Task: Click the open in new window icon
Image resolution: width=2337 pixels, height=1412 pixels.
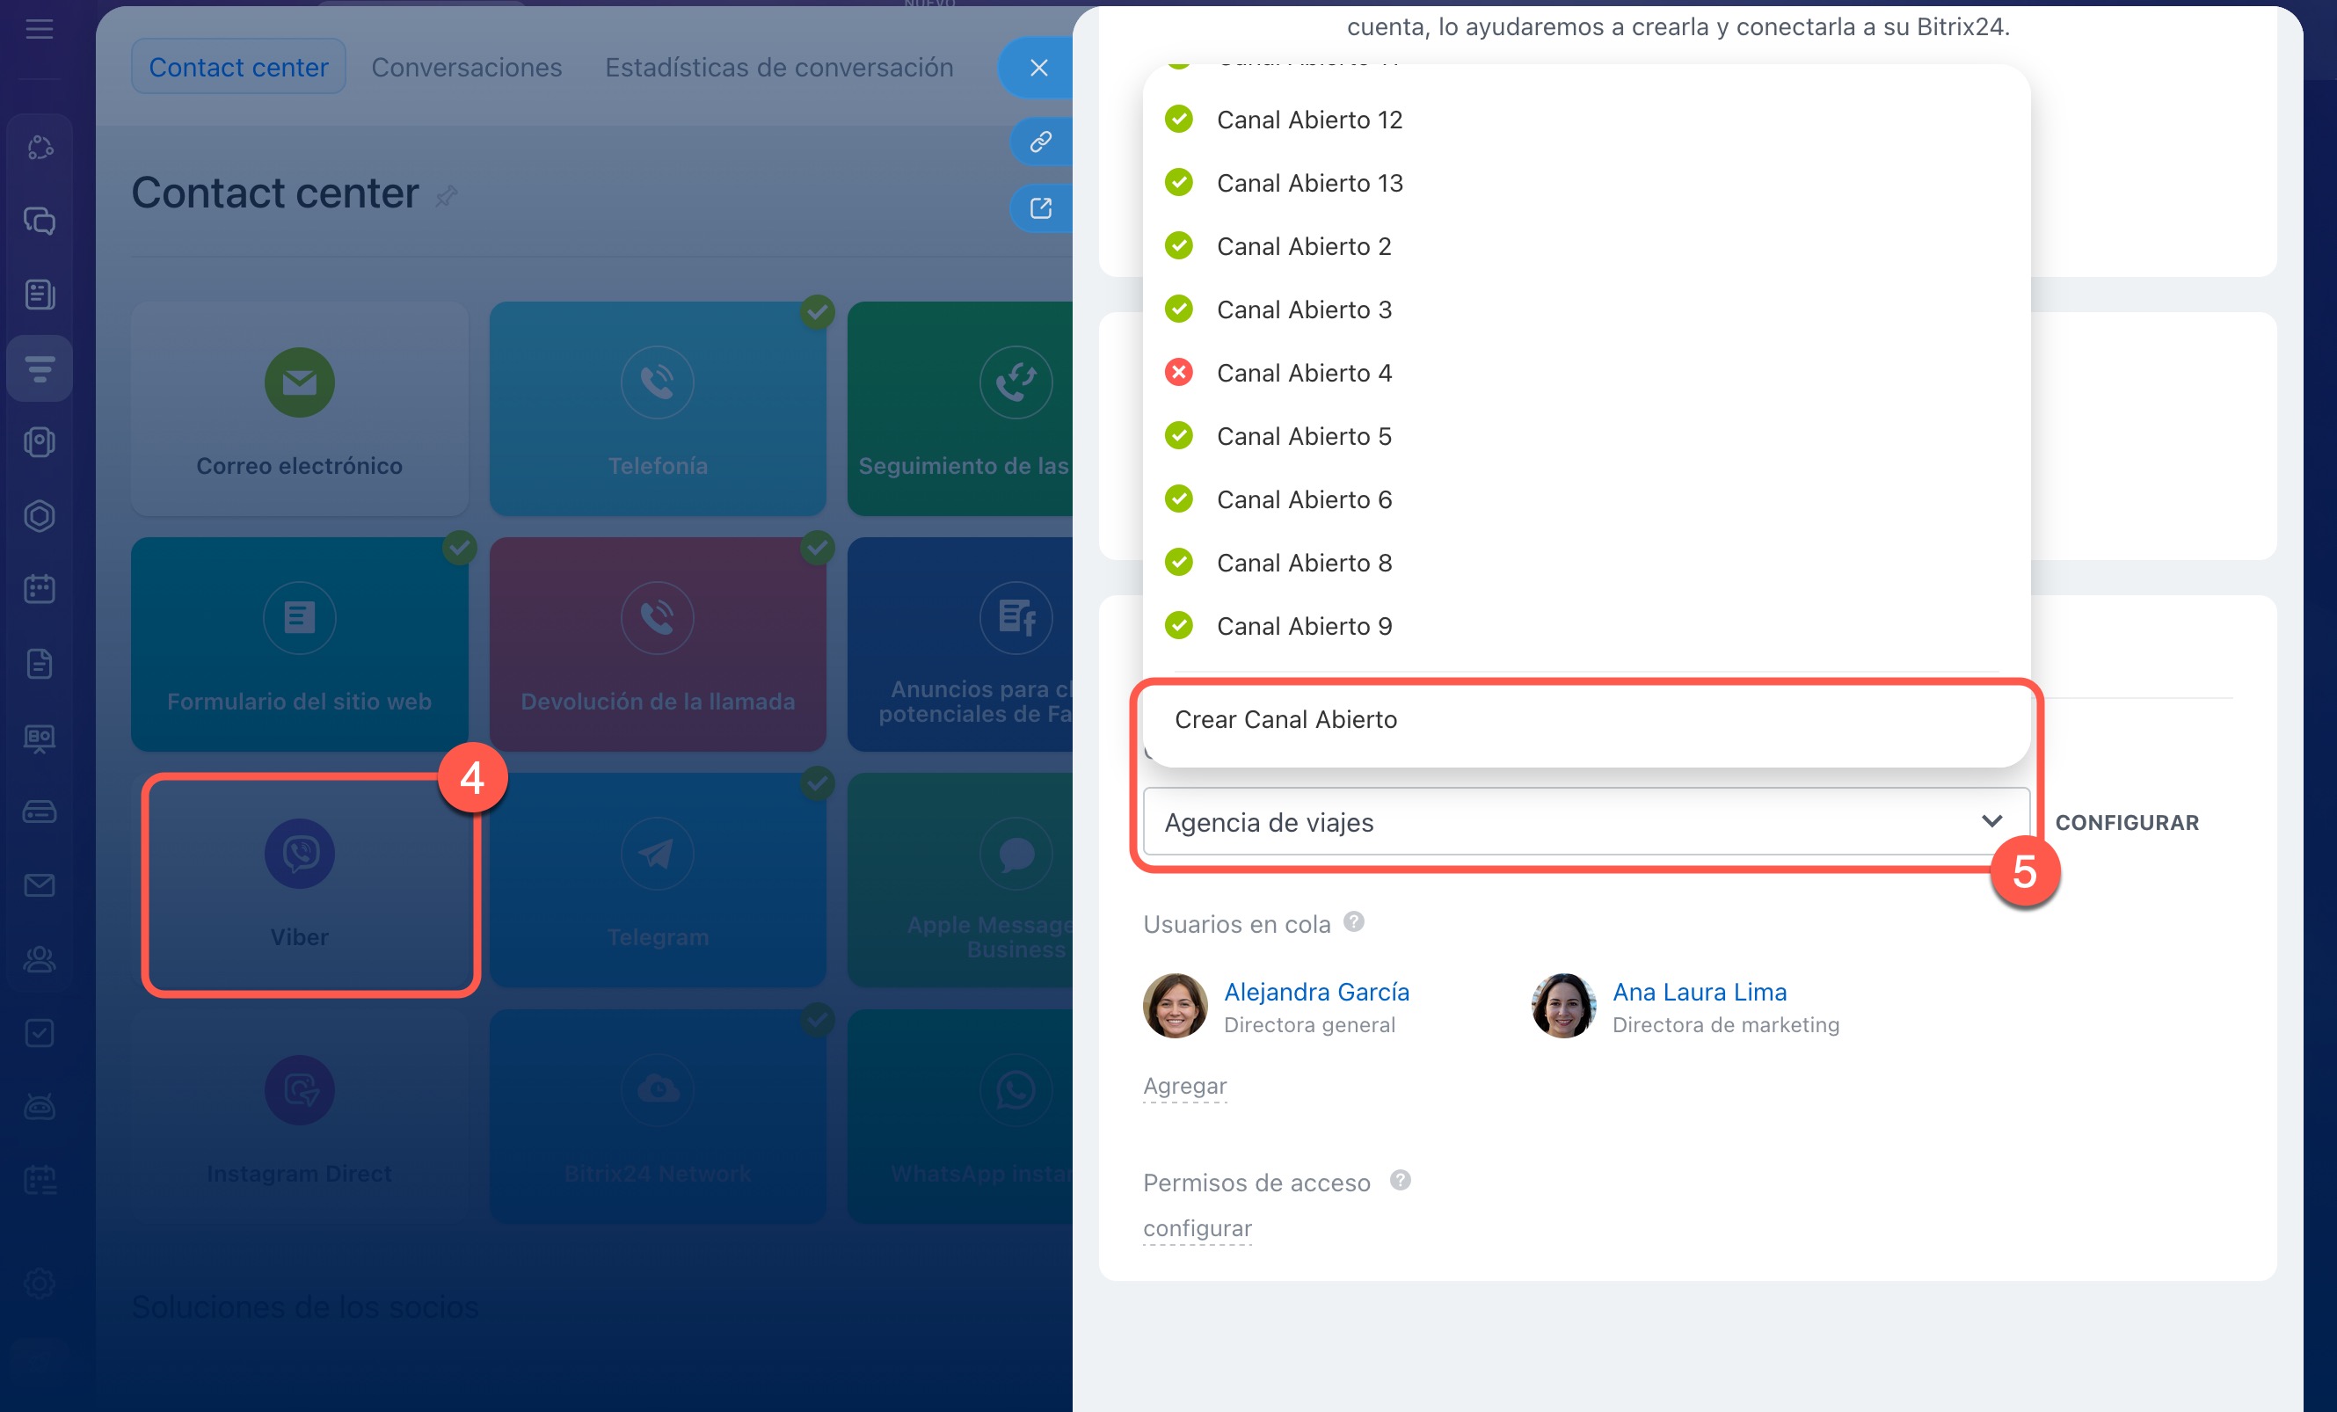Action: pos(1040,208)
